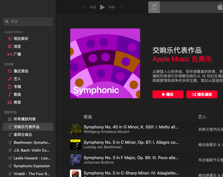Screen dimensions: 223x177
Task: Click the Beethoven symphony album thumbnail
Action: click(76, 144)
